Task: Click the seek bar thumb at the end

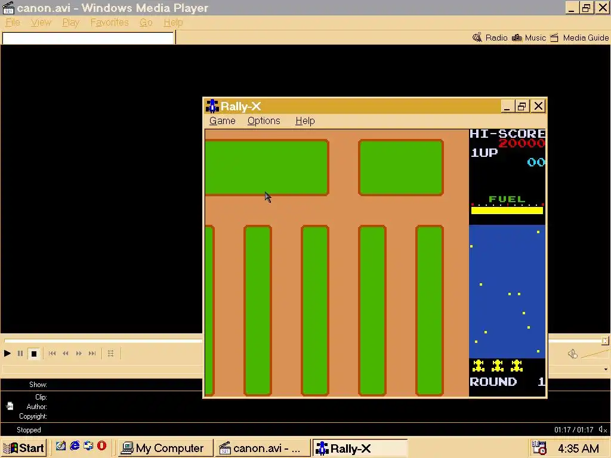Action: click(605, 341)
